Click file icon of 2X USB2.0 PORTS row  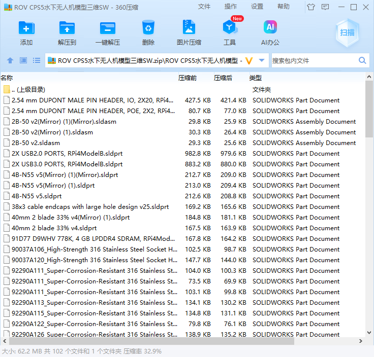click(7, 154)
